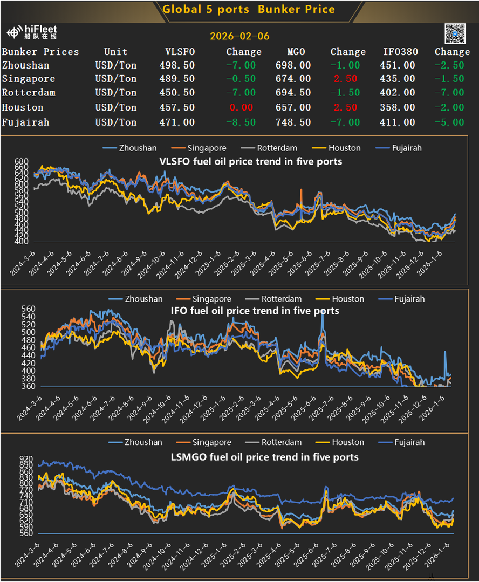Toggle Rotterdam series in the IFO chart legend
This screenshot has width=479, height=582.
click(282, 299)
